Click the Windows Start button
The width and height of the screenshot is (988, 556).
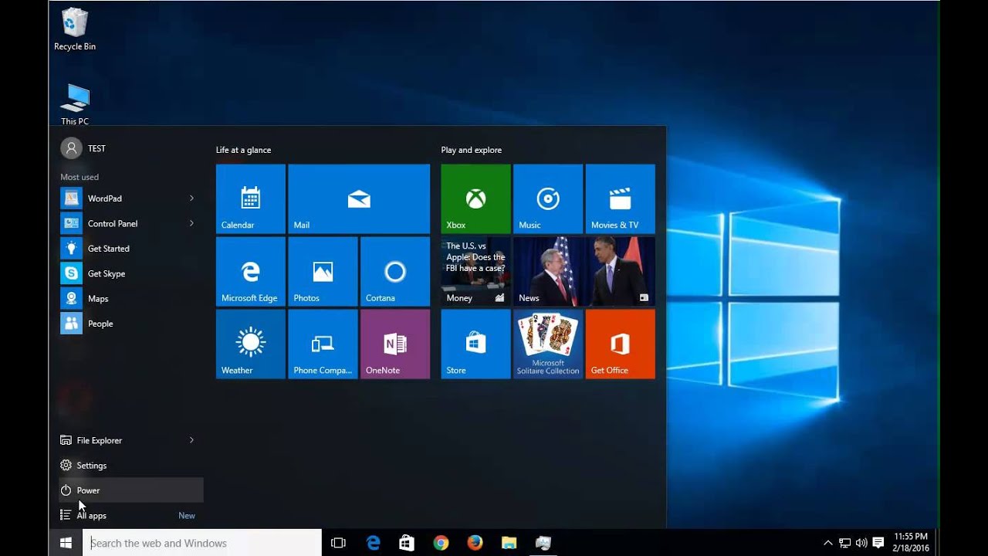tap(66, 543)
